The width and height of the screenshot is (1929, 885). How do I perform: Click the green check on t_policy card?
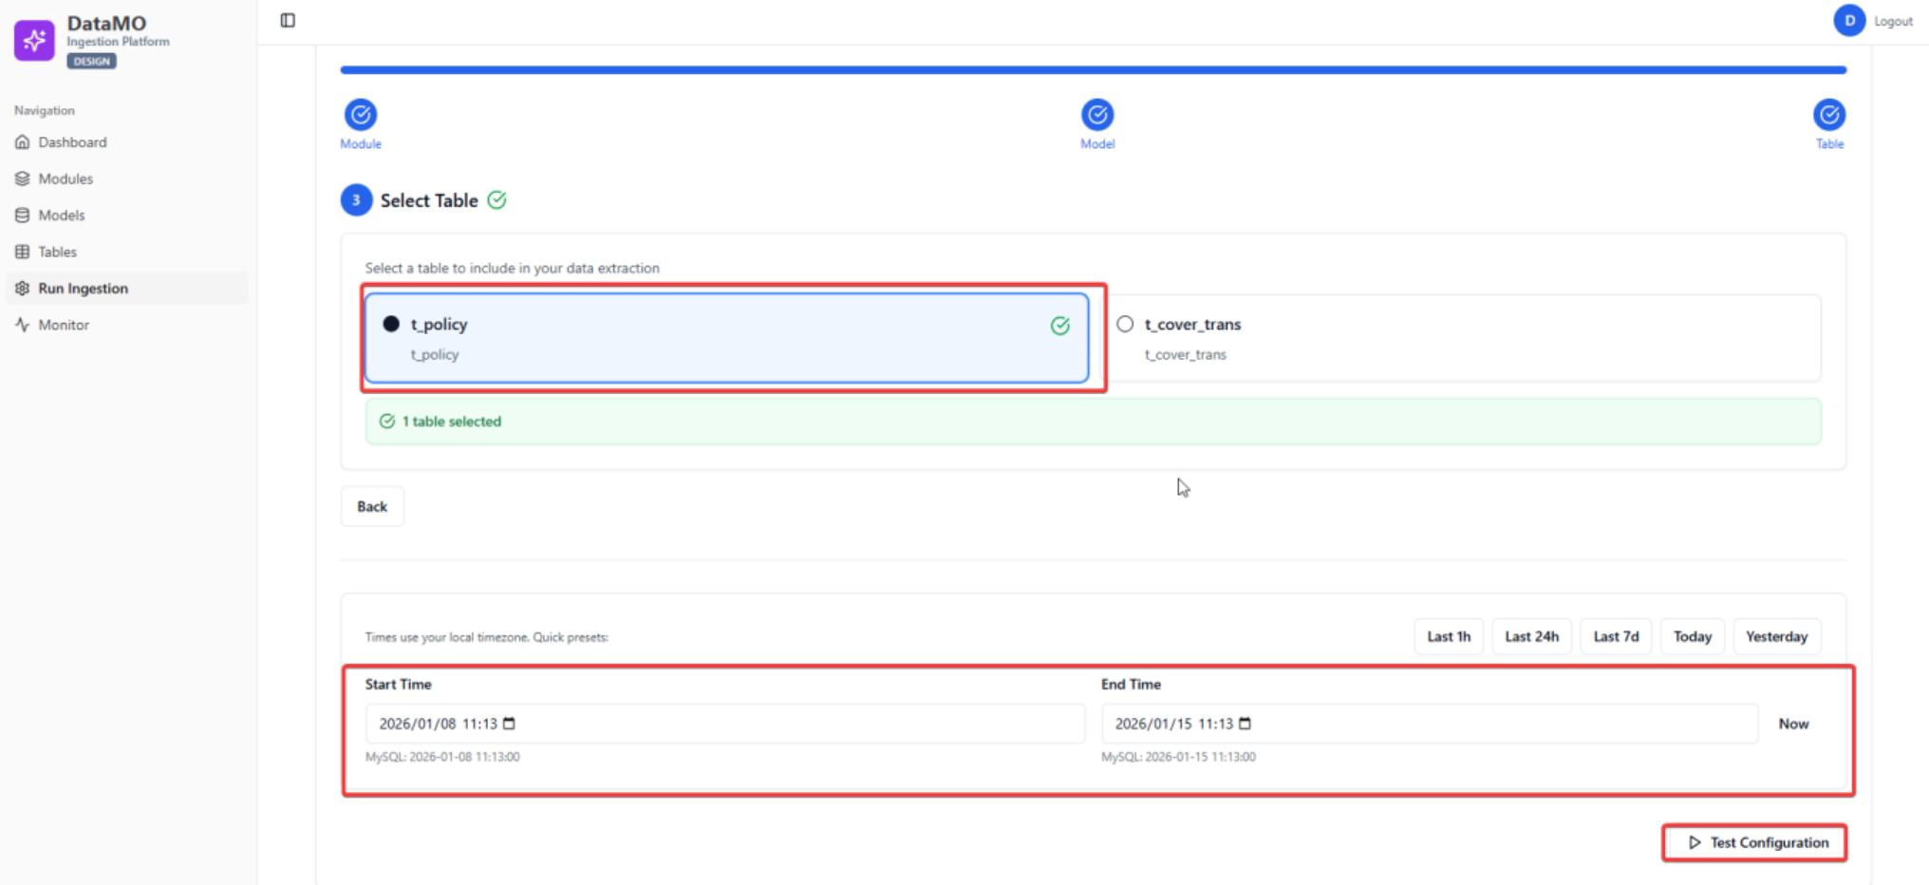click(1060, 327)
